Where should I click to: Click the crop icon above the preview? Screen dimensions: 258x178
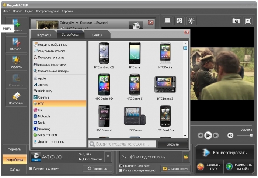coord(167,21)
